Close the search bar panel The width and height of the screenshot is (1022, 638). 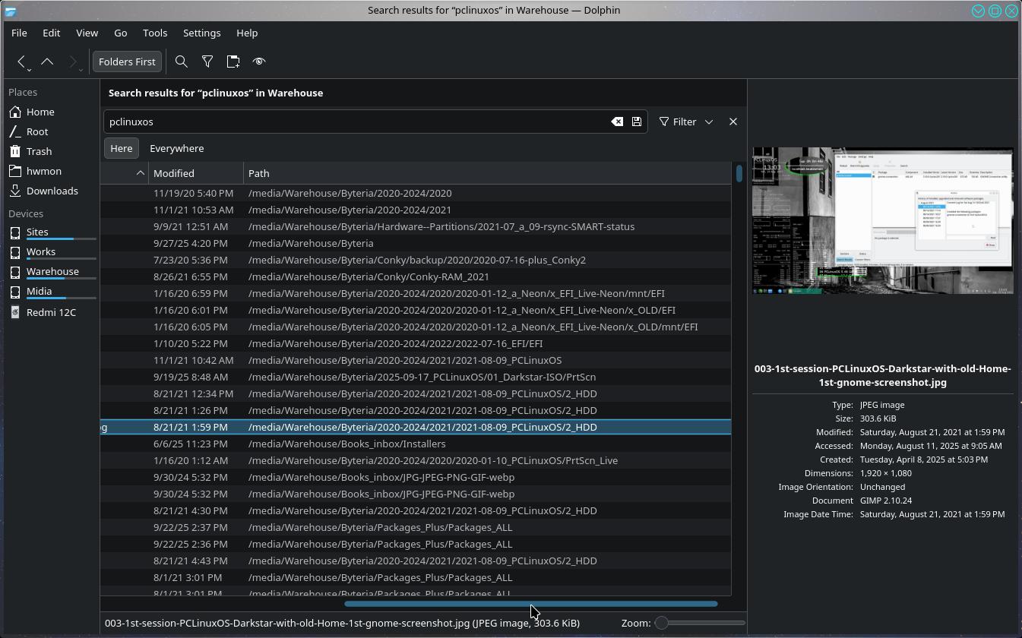pyautogui.click(x=732, y=122)
